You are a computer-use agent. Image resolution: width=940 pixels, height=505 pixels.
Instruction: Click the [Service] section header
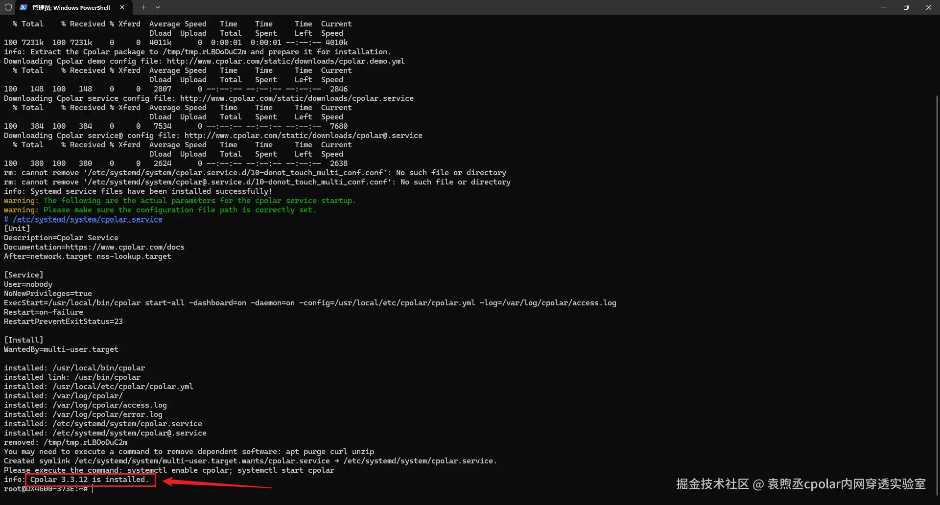pos(23,275)
